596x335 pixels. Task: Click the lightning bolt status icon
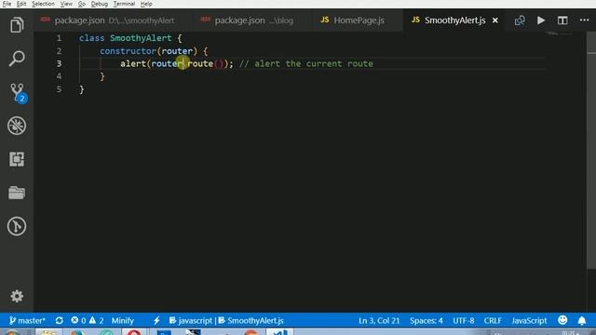point(156,320)
